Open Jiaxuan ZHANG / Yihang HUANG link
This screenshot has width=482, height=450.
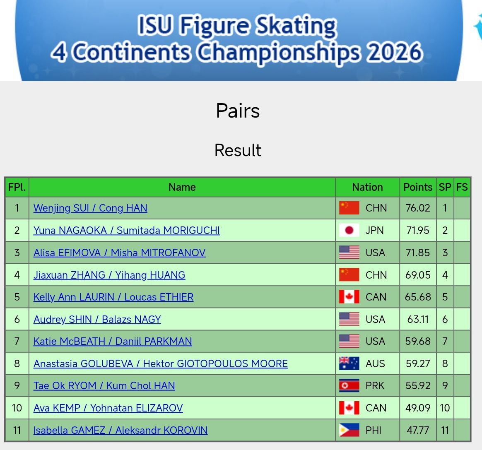point(109,275)
